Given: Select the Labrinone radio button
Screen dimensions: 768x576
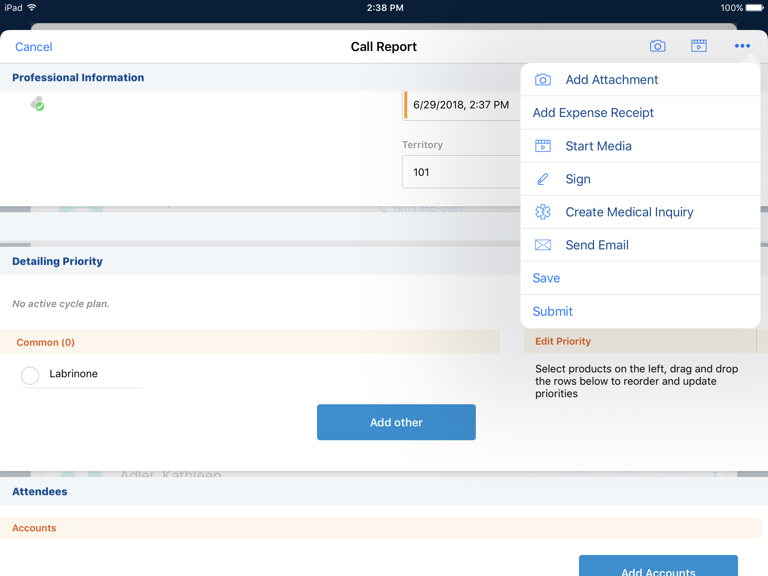Looking at the screenshot, I should [x=30, y=375].
